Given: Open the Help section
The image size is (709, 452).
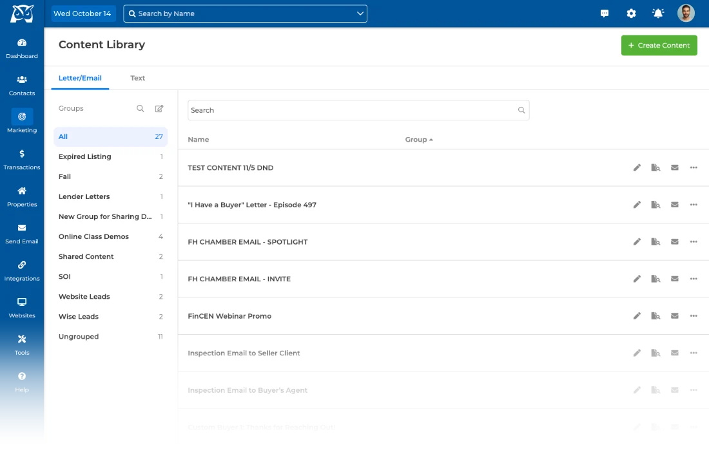Looking at the screenshot, I should [22, 382].
